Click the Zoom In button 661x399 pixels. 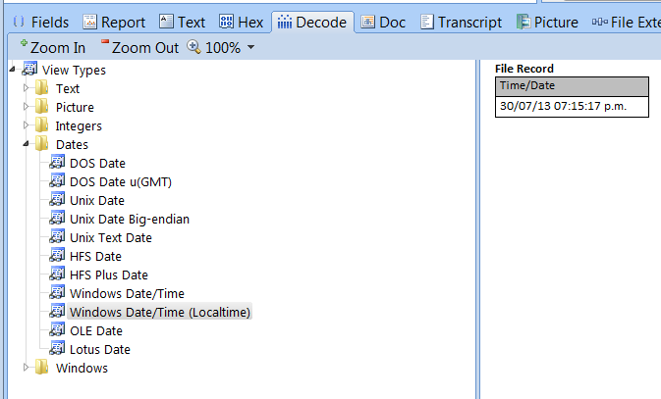coord(52,48)
